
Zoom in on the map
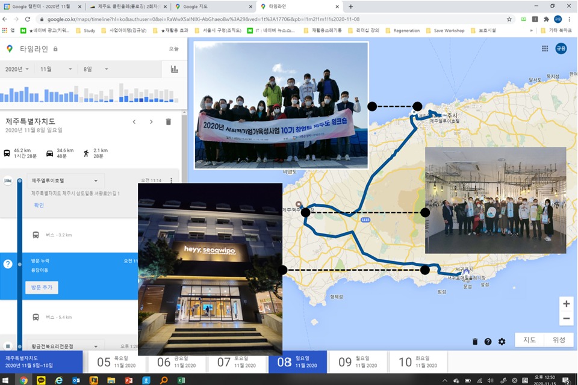[x=566, y=304]
